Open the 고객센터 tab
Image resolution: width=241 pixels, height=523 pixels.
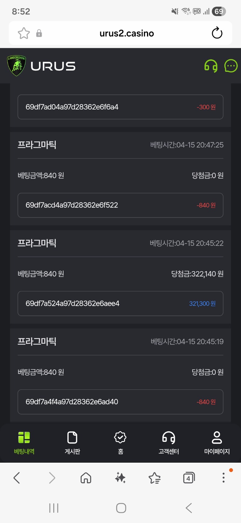point(169,442)
